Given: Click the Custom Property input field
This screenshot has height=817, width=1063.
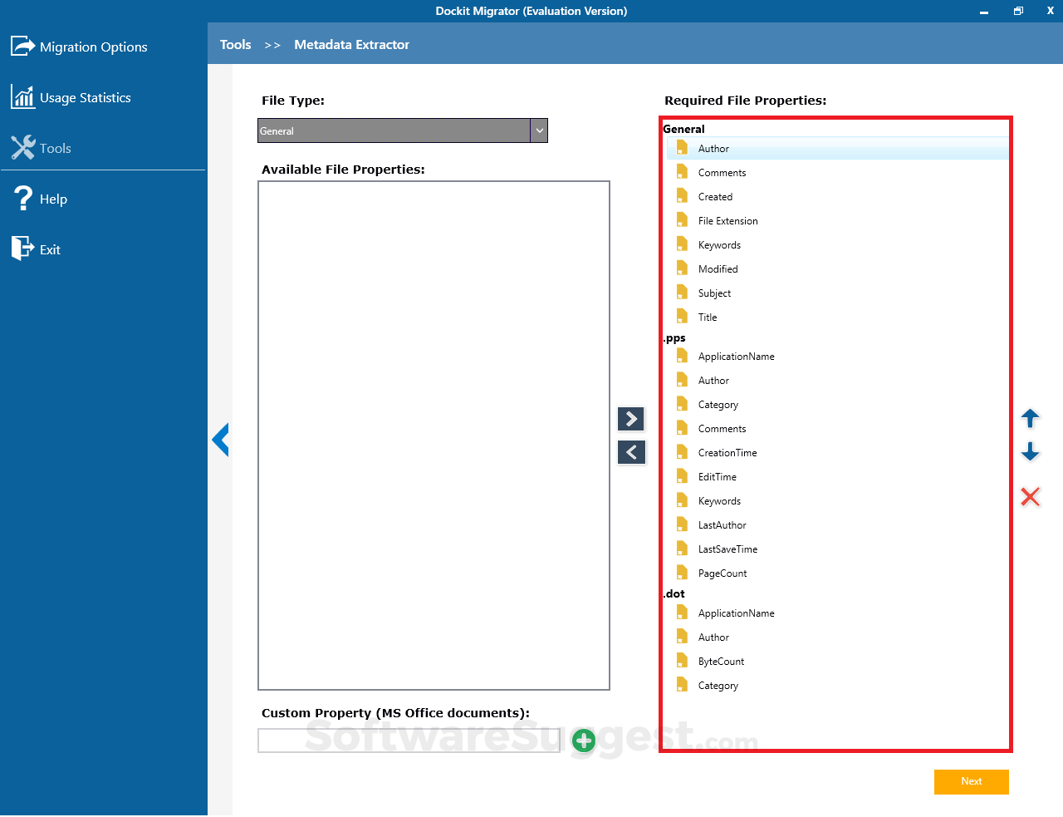Looking at the screenshot, I should [410, 741].
